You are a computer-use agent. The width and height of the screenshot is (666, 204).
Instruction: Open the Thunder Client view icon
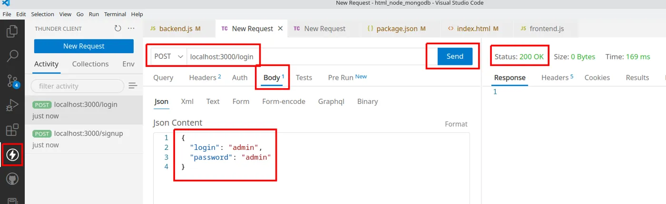coord(12,155)
